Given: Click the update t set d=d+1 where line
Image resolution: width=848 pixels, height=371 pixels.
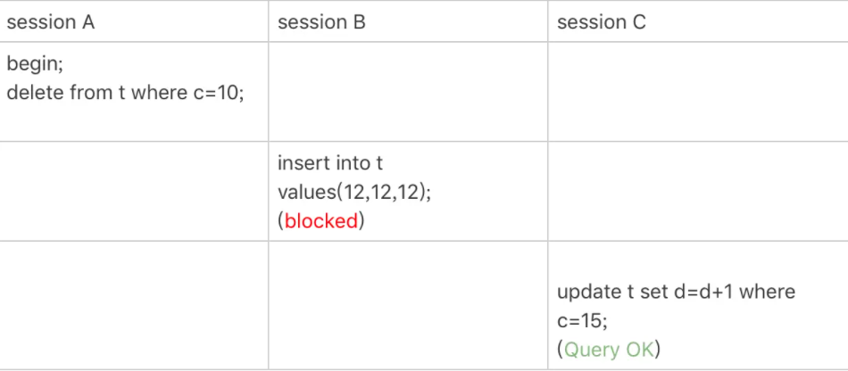Looking at the screenshot, I should pos(676,293).
